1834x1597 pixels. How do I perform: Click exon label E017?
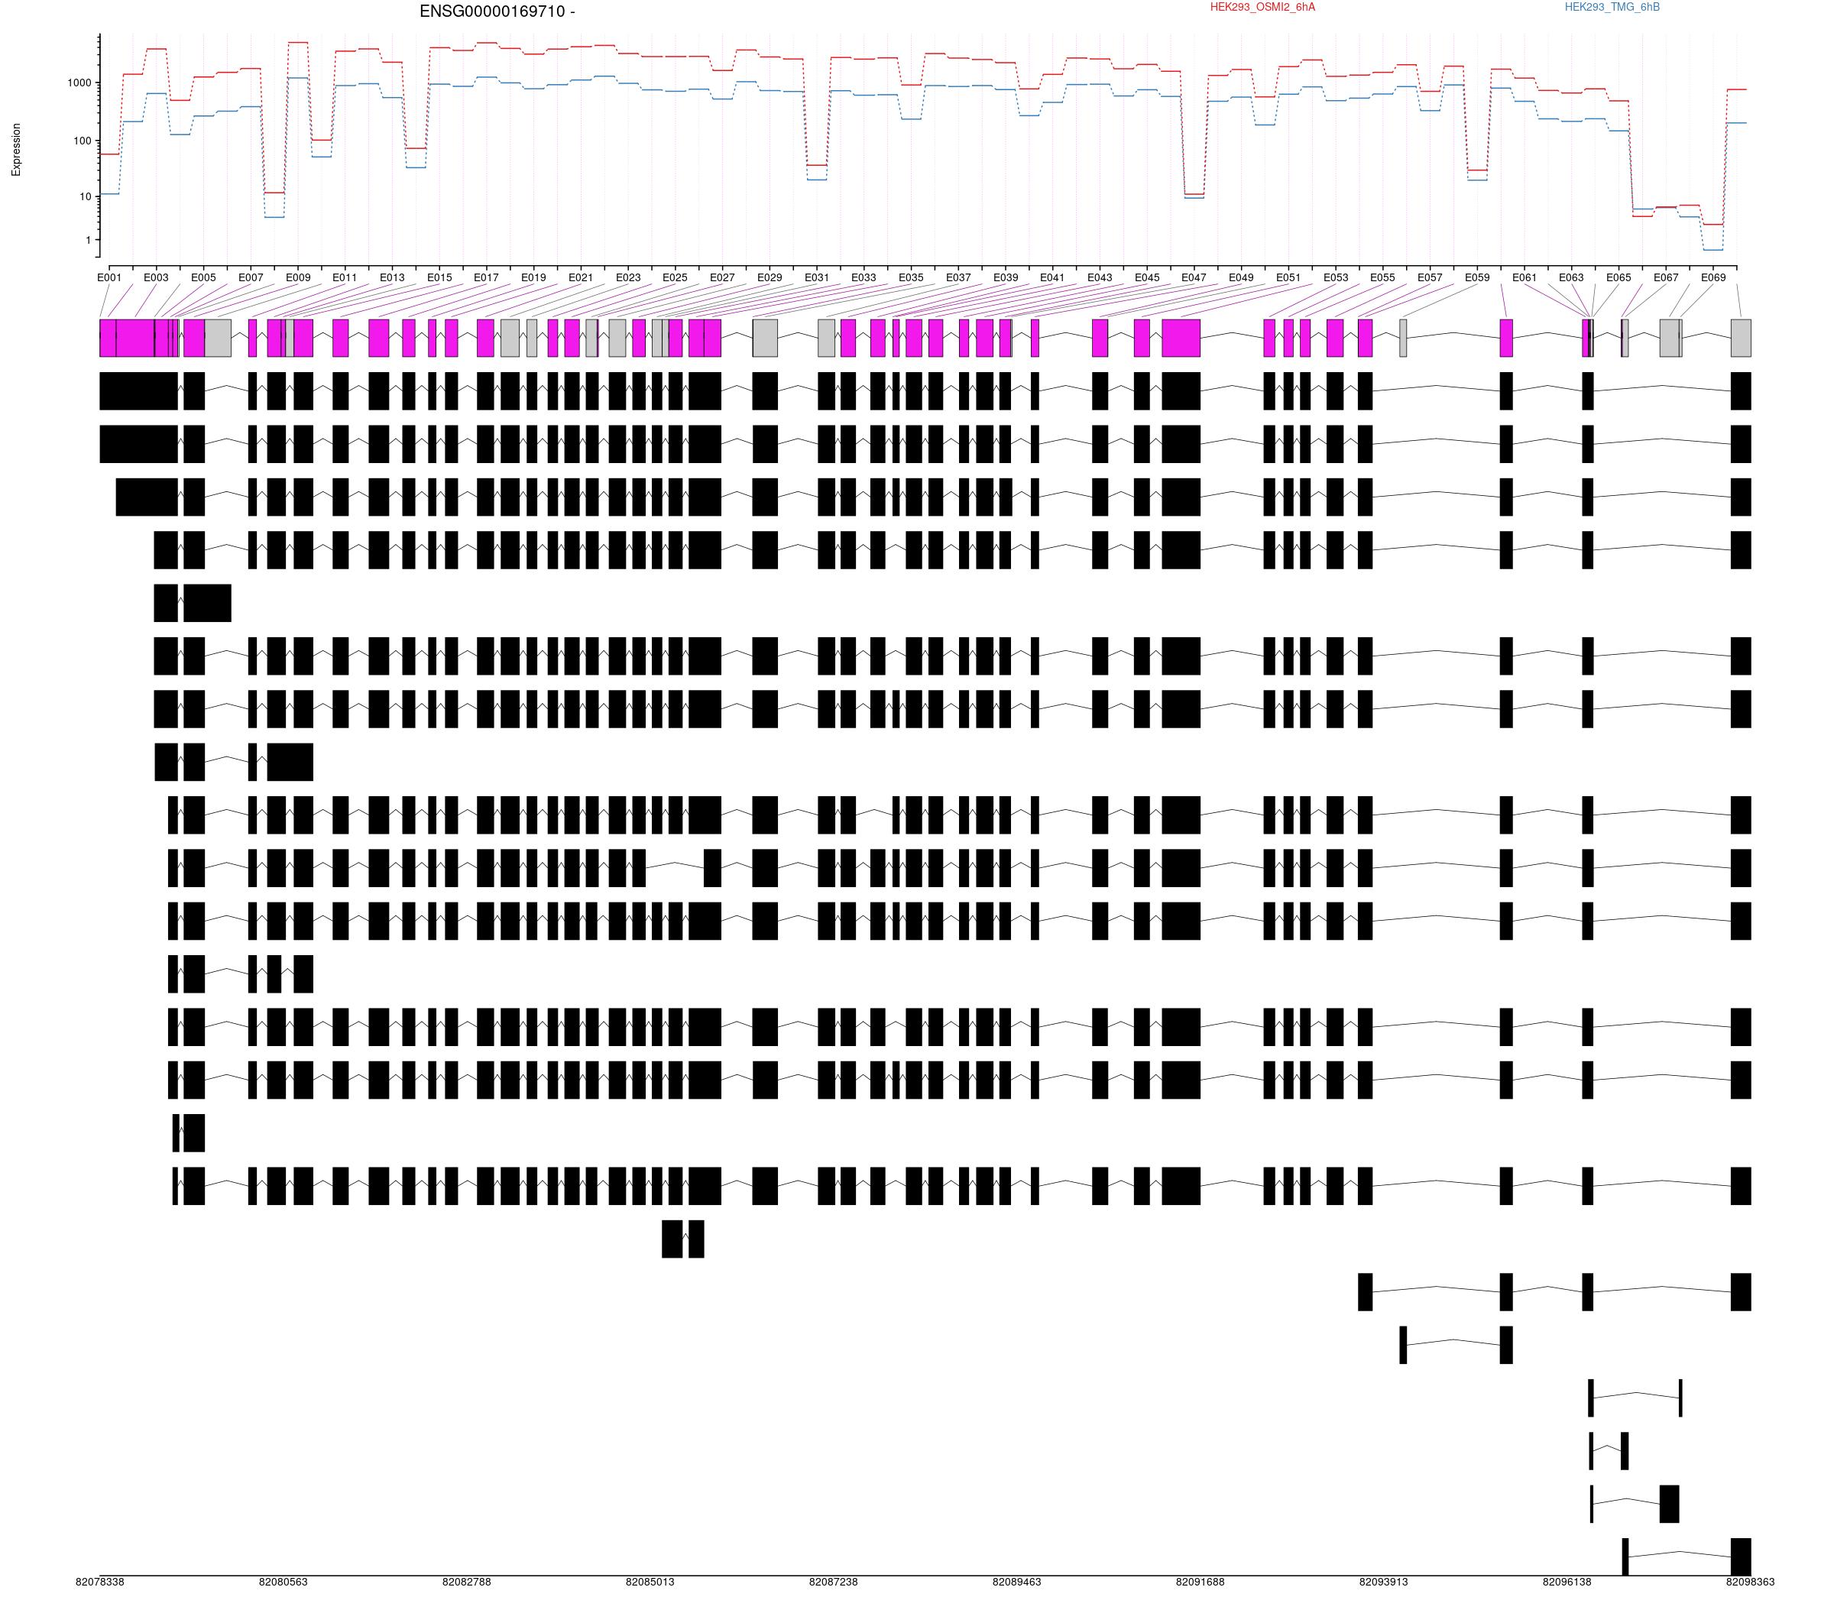pyautogui.click(x=486, y=278)
